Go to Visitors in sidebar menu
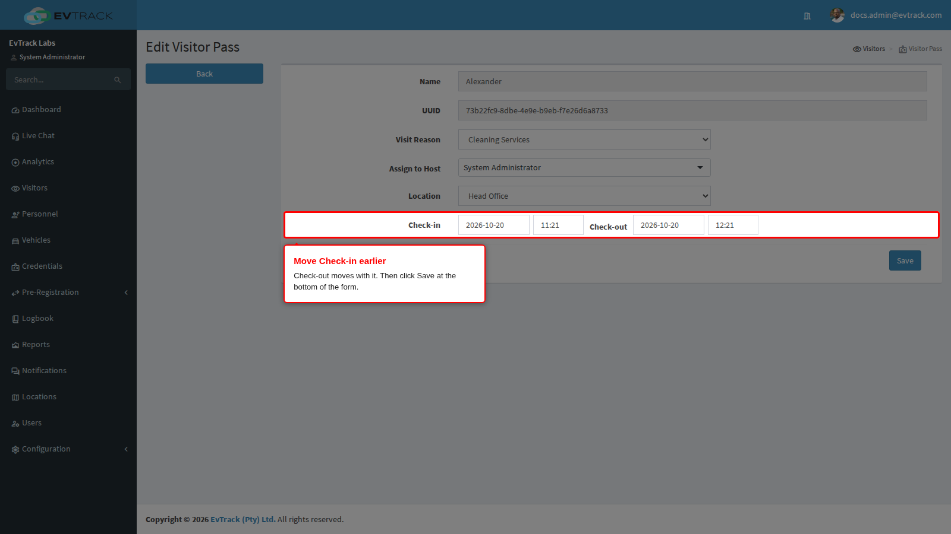 (x=68, y=188)
